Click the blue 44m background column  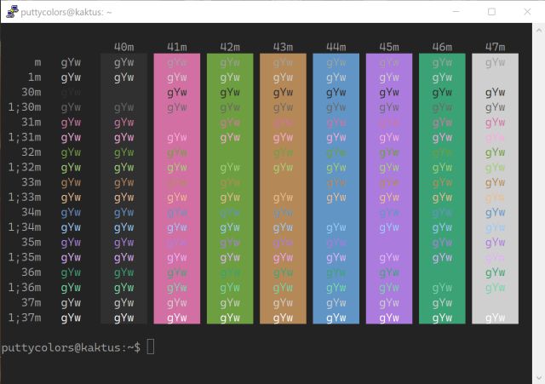pyautogui.click(x=336, y=189)
